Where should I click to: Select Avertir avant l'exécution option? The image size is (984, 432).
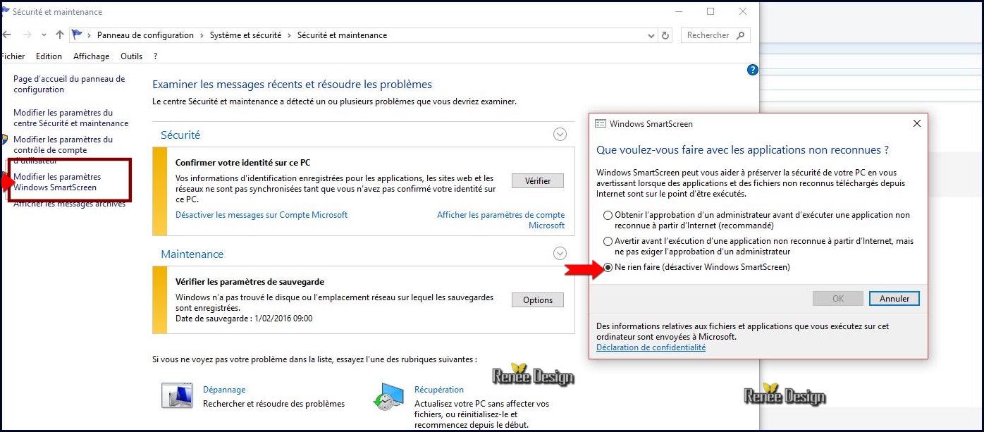(x=608, y=241)
